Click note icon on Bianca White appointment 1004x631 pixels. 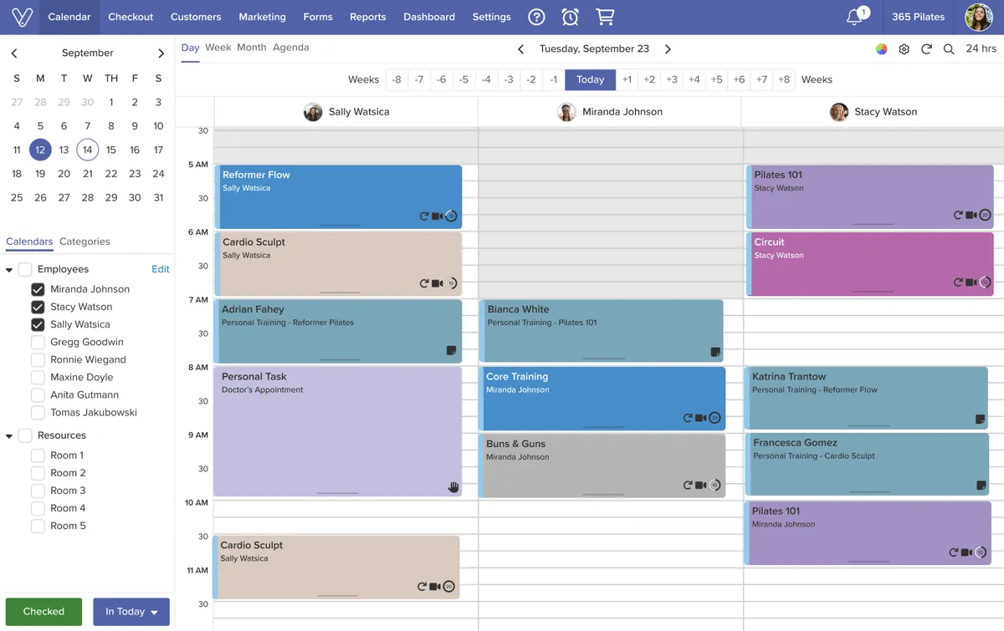[x=715, y=352]
